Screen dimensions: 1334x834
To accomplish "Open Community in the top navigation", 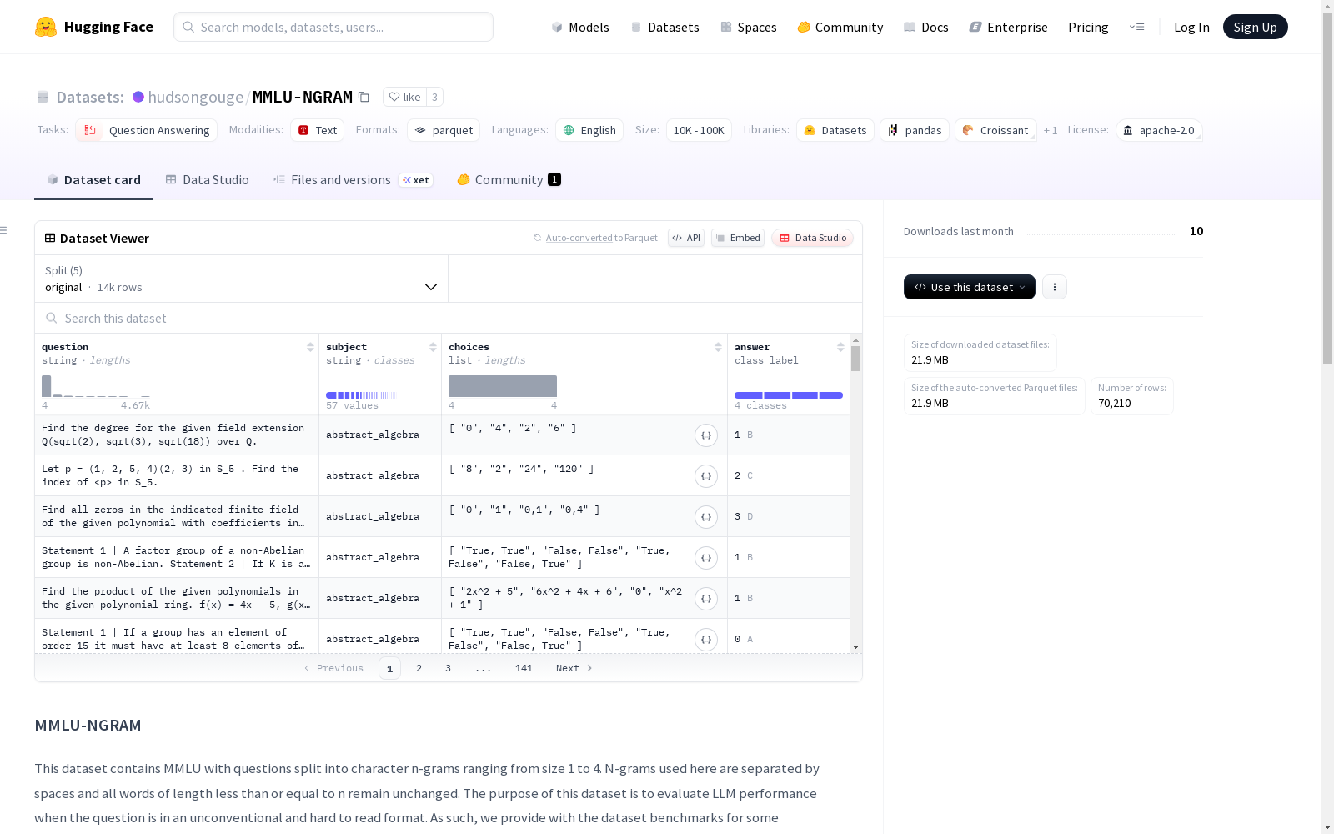I will (x=840, y=27).
